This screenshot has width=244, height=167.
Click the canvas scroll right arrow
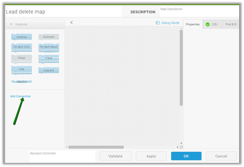point(178,147)
